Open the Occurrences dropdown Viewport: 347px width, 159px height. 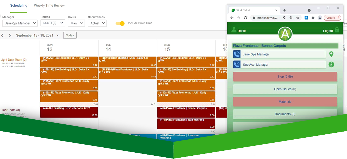coord(97,23)
